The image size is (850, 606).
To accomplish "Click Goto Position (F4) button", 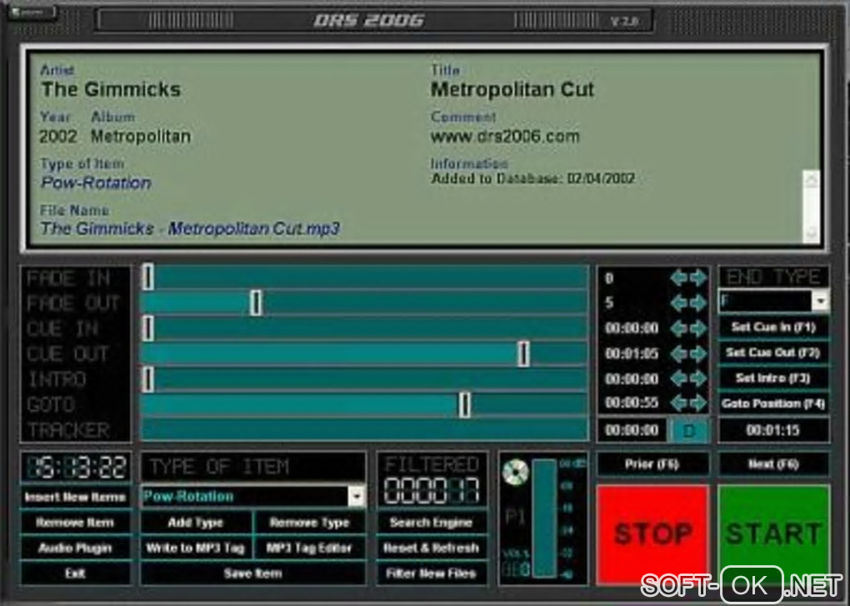I will (773, 404).
